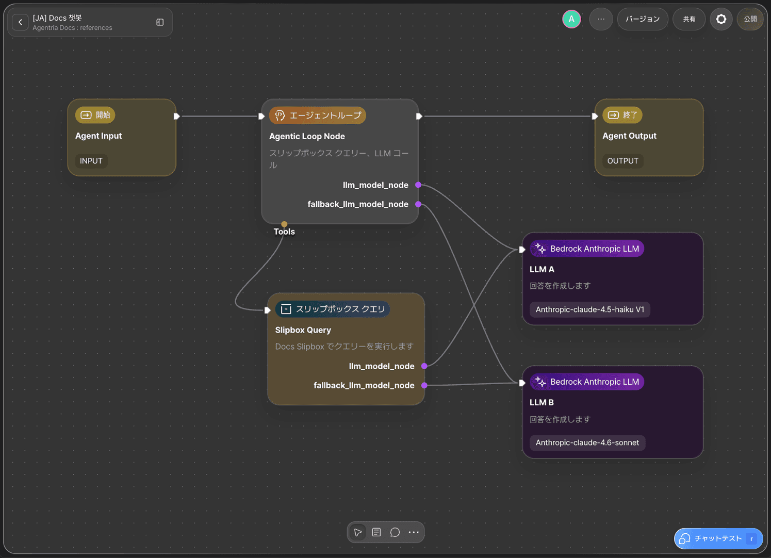Toggle the side panel icon near the title
The height and width of the screenshot is (558, 771).
[160, 22]
